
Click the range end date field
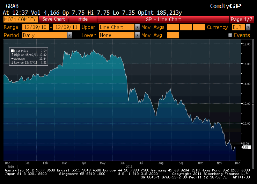66,27
